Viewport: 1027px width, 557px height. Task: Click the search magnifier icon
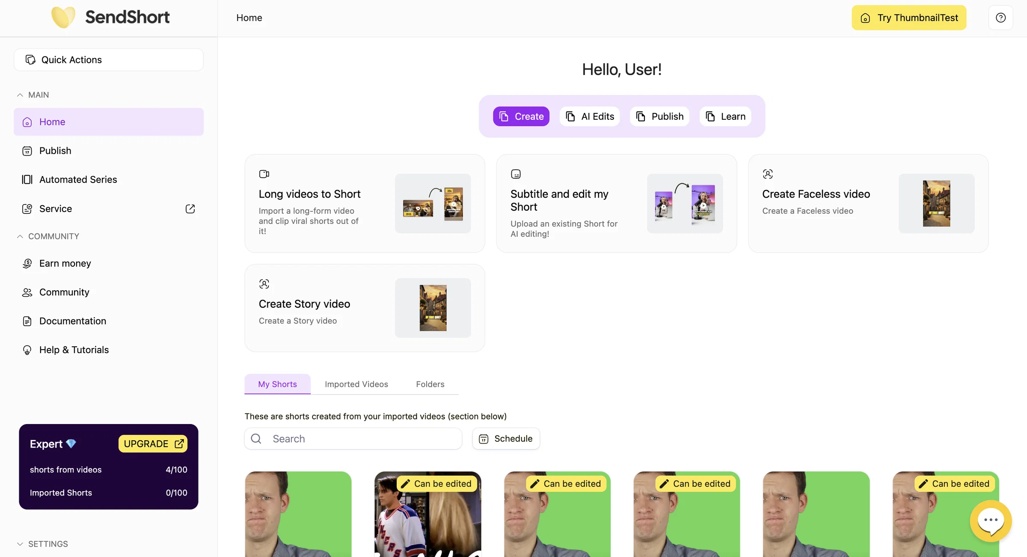point(256,439)
